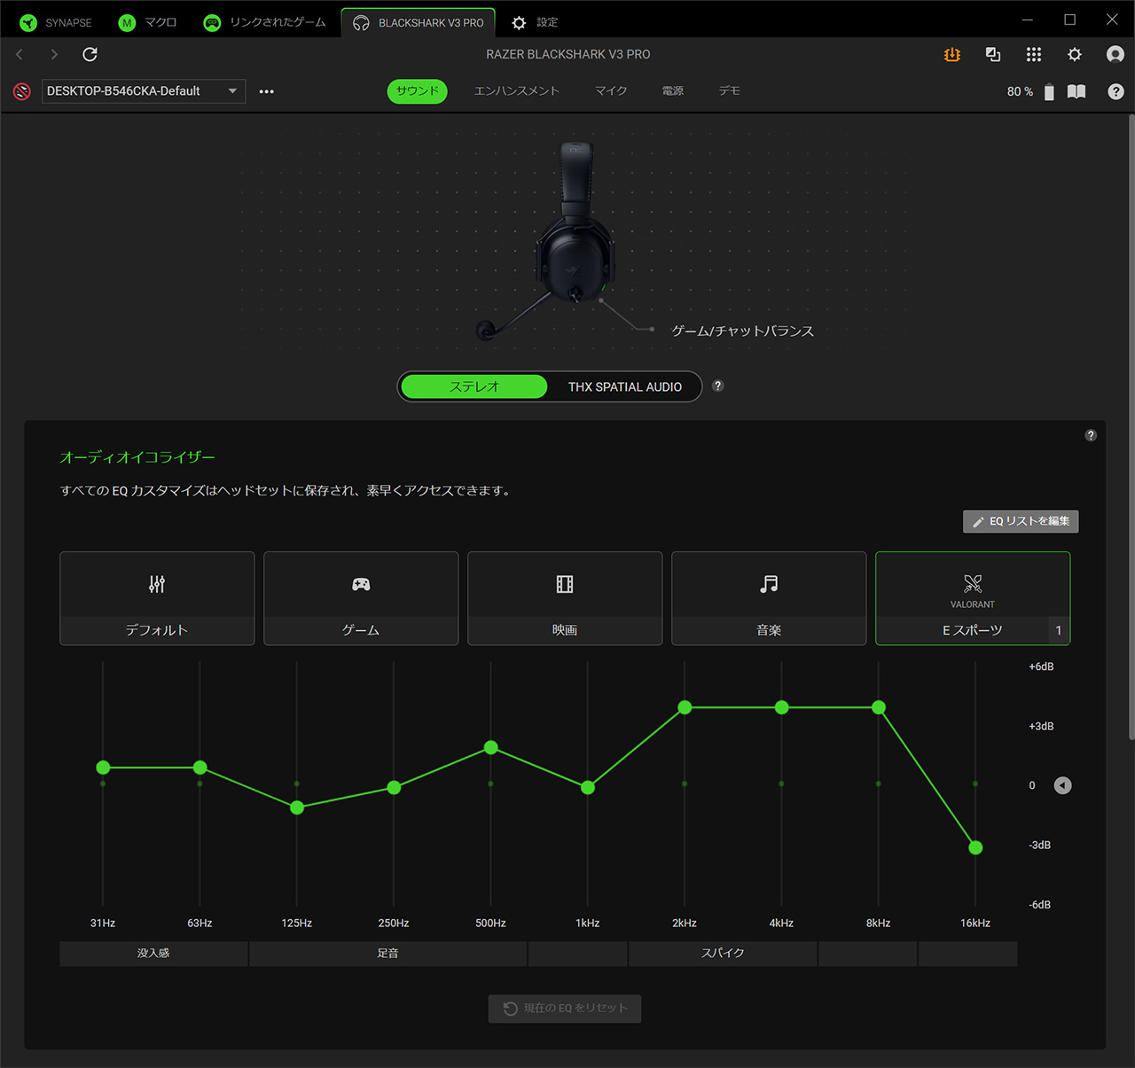Open the modules grid icon
This screenshot has height=1068, width=1135.
[x=1033, y=55]
